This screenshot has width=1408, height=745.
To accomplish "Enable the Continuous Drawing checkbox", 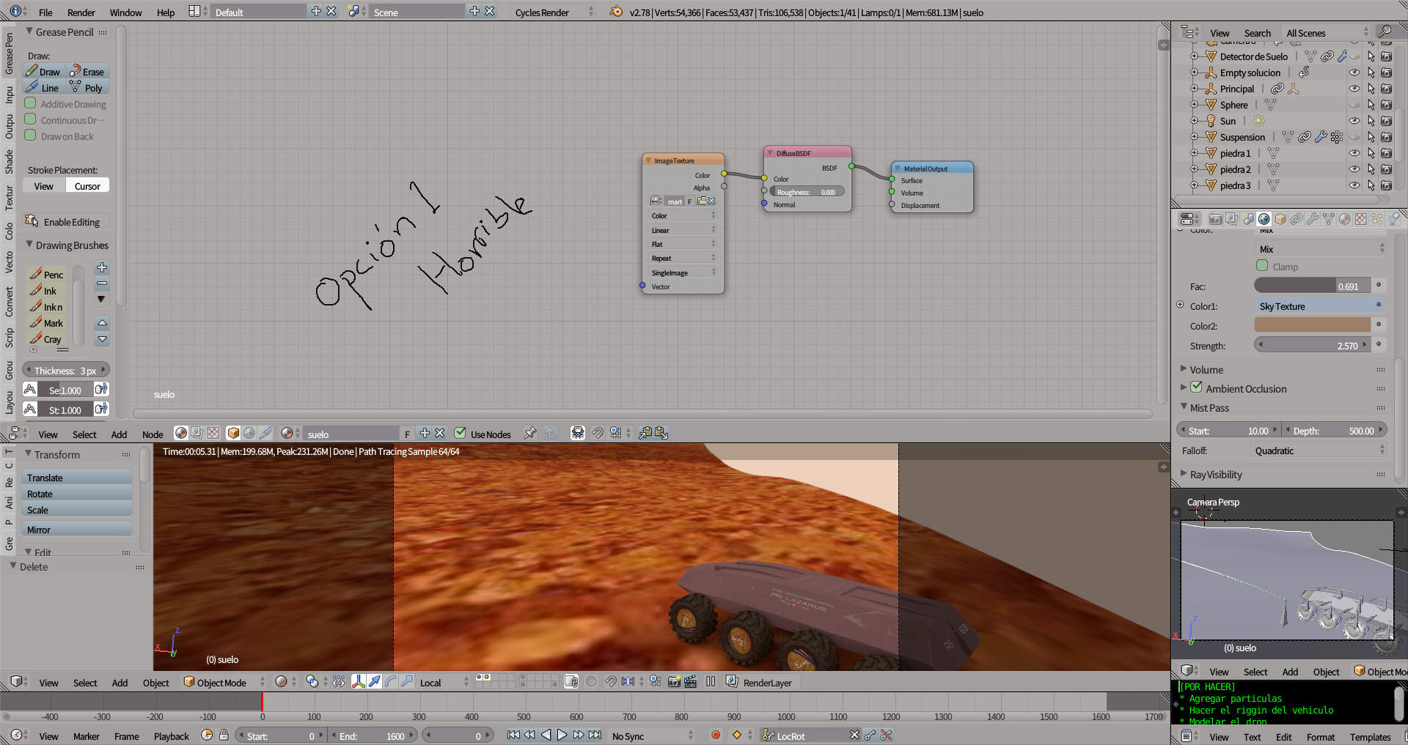I will coord(31,119).
